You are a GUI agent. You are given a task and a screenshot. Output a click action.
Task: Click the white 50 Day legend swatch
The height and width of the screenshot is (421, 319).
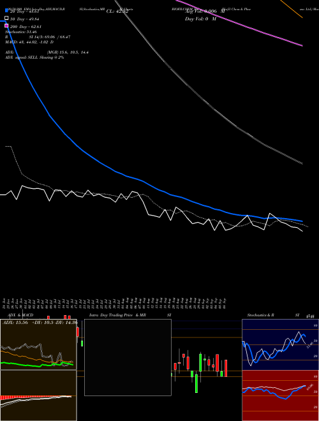pos(6,18)
